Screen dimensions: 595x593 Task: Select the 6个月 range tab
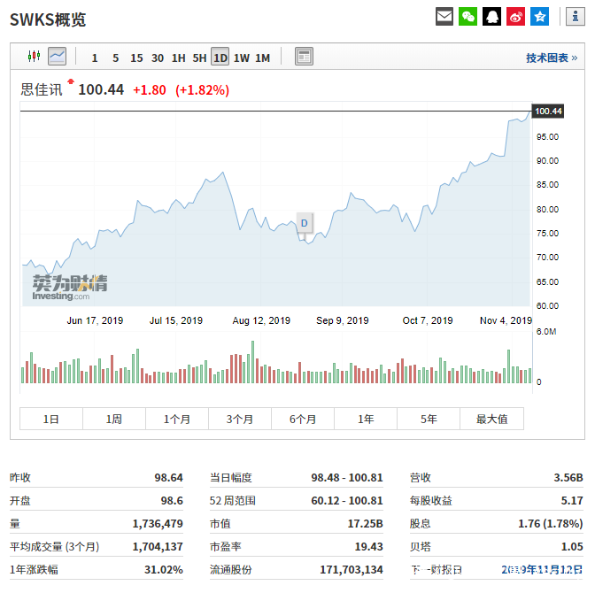point(303,419)
